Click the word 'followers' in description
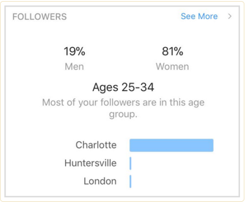 tap(120, 102)
